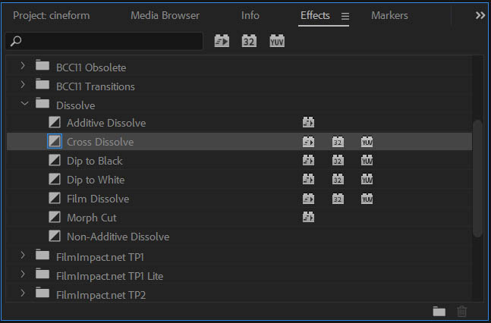Click Morph Cut's accelerated effect badge

(x=308, y=217)
